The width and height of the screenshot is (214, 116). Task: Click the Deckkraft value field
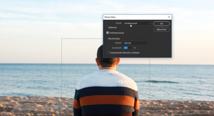click(x=128, y=48)
